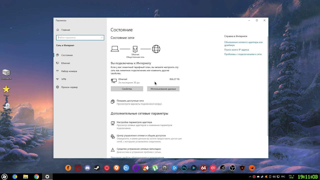The image size is (320, 180).
Task: Open the Faceit shield dock icon
Action: click(242, 168)
